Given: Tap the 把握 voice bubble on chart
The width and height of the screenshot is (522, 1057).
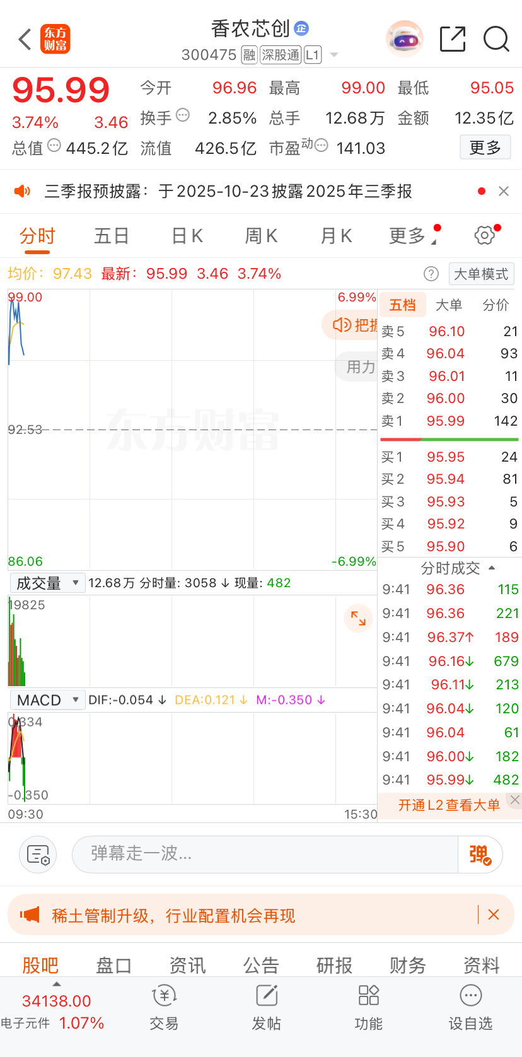Looking at the screenshot, I should [x=350, y=325].
